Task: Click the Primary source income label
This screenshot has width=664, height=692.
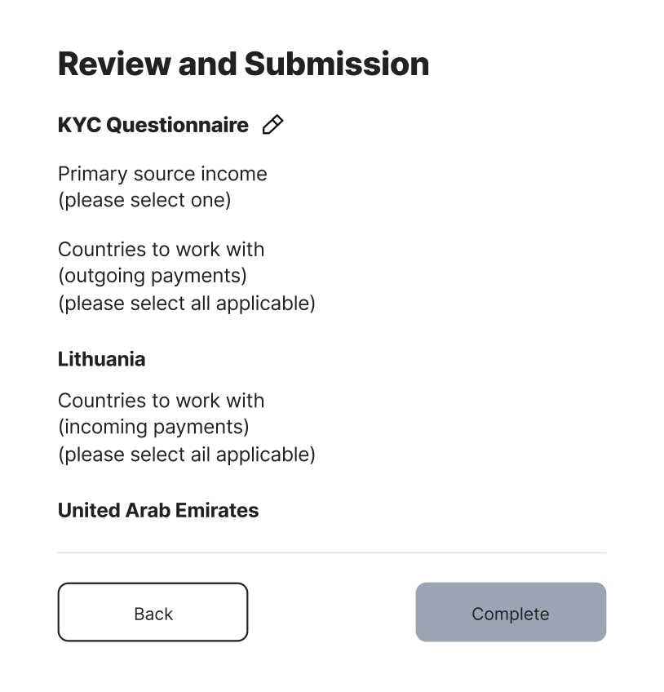Action: pos(162,174)
